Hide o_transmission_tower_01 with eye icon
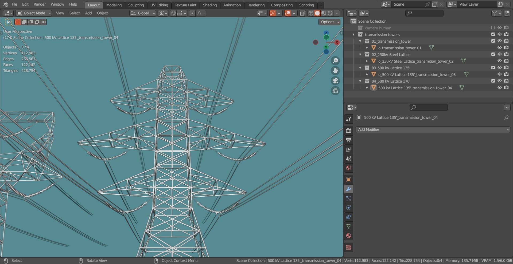513x264 pixels. pos(499,48)
